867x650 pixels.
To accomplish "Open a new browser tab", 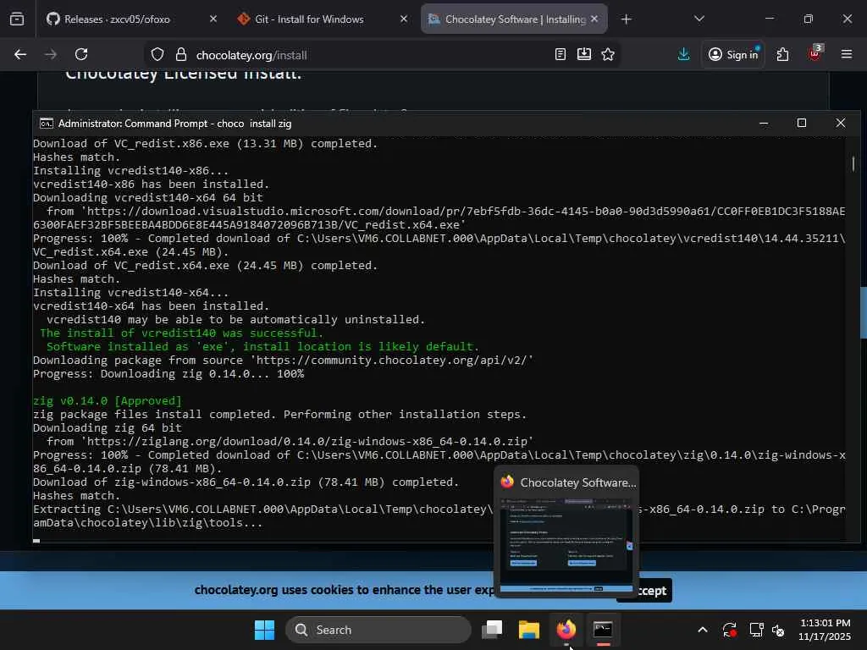I will pyautogui.click(x=626, y=19).
